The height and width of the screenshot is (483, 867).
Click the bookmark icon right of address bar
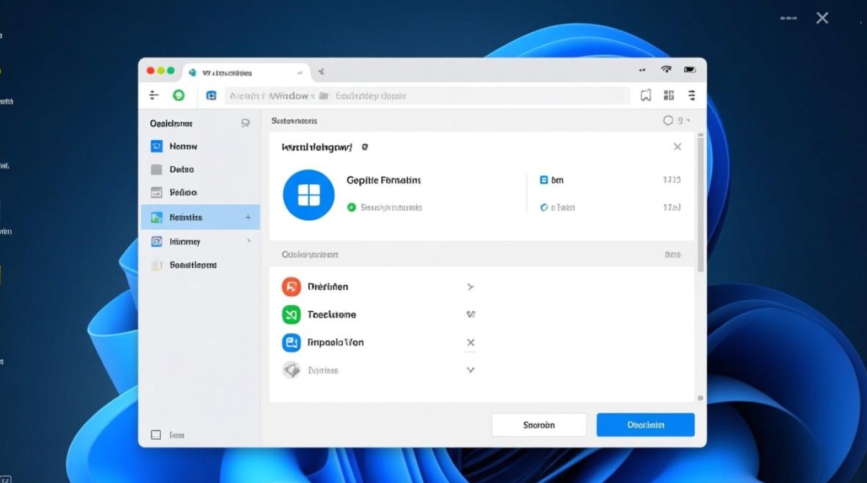click(646, 95)
